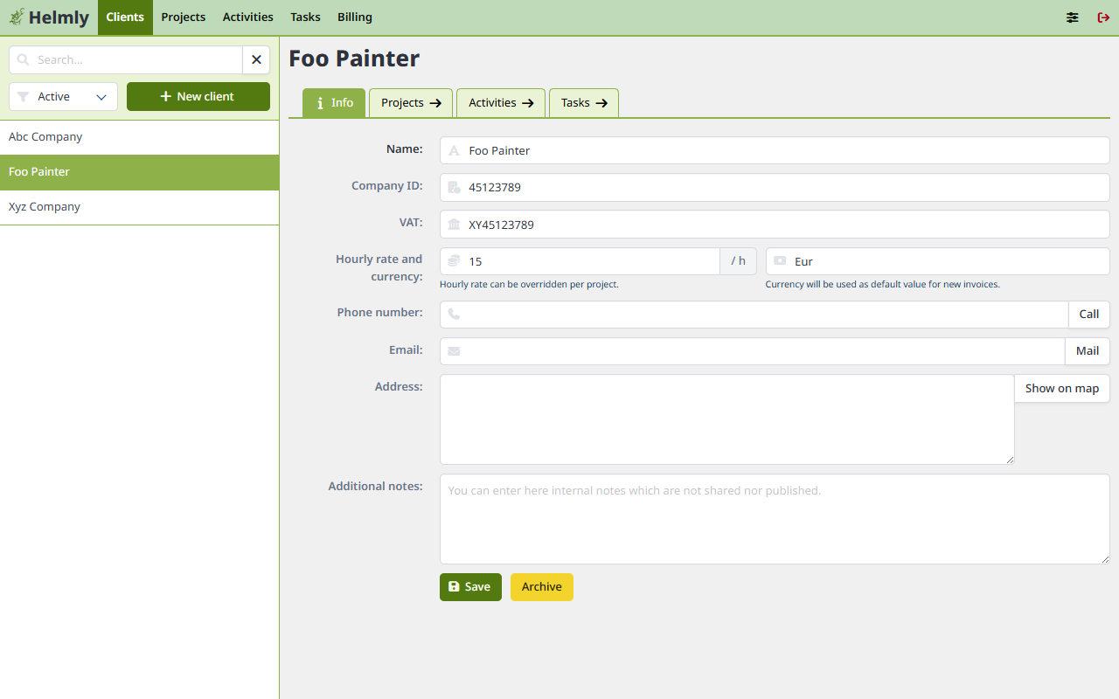Viewport: 1119px width, 699px height.
Task: Click the Address text area
Action: click(727, 419)
